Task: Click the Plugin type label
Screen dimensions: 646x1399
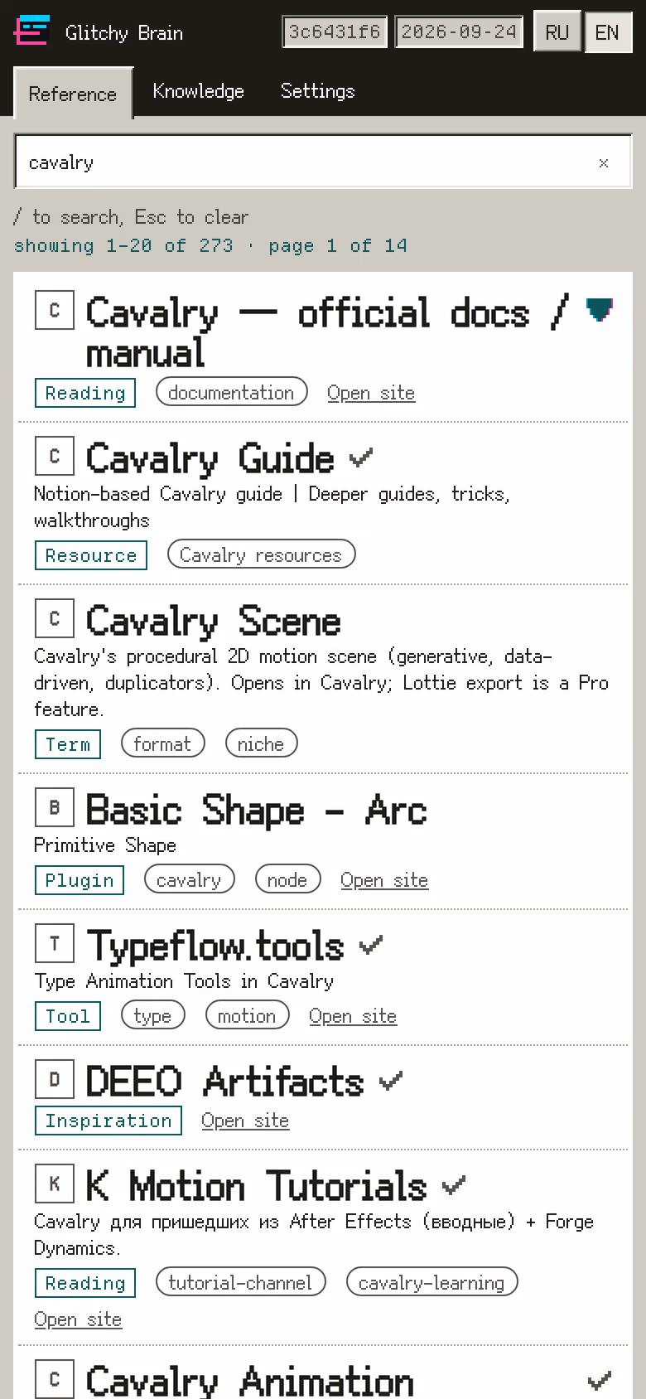Action: pos(80,880)
